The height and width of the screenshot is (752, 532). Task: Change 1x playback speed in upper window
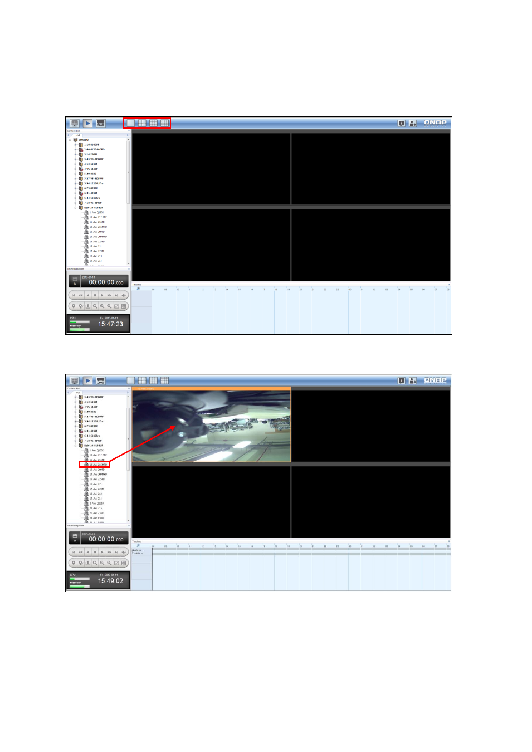[75, 284]
